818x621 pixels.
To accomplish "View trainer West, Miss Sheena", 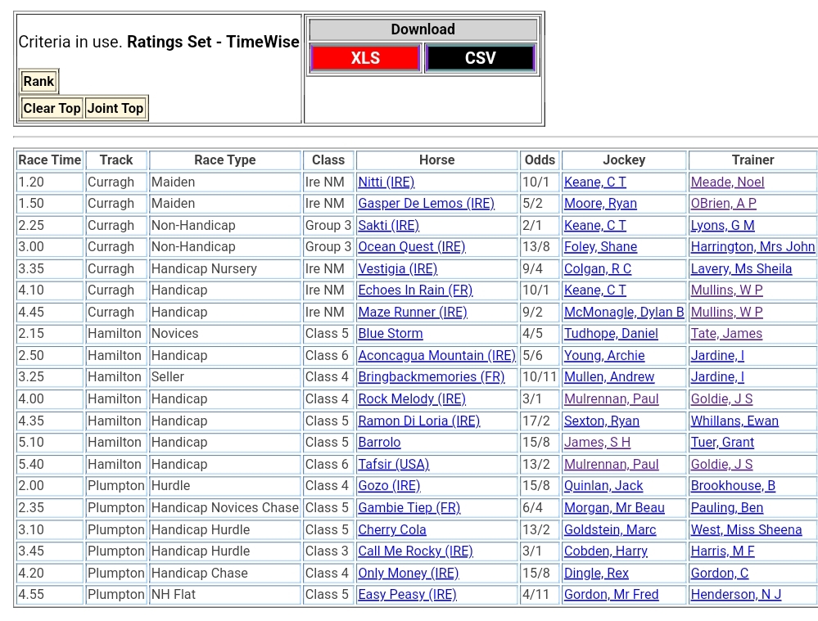I will [x=746, y=530].
